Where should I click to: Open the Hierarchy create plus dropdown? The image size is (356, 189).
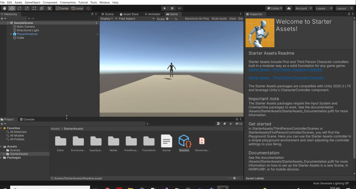(x=3, y=19)
